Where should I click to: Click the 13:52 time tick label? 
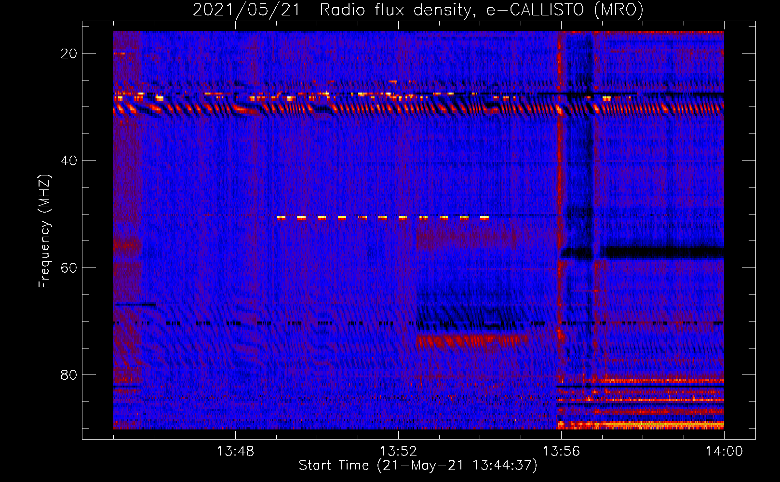pos(398,452)
